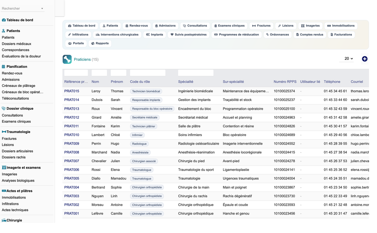Change the 20 rows per page dropdown
Screen dimensions: 377x233
point(347,59)
